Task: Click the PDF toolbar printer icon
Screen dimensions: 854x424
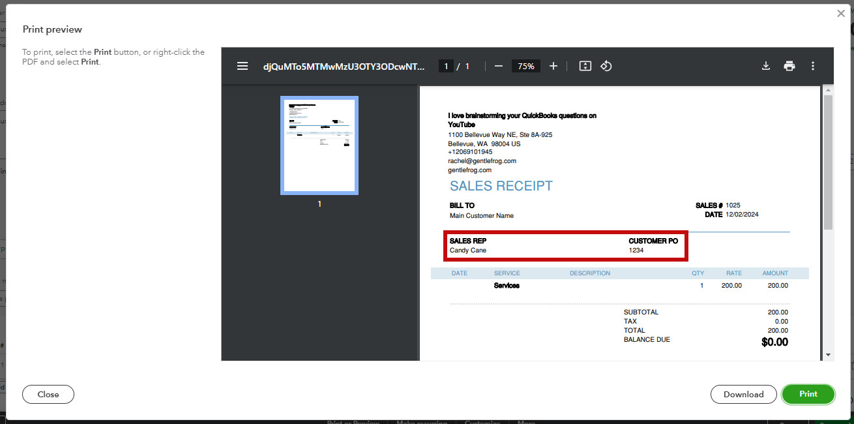Action: [789, 66]
